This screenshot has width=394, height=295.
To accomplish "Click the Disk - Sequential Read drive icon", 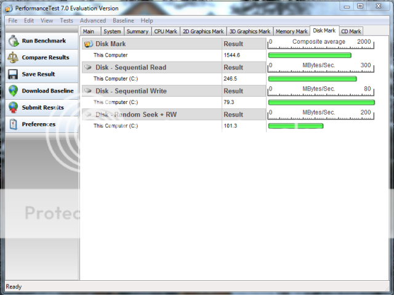I will (x=88, y=67).
